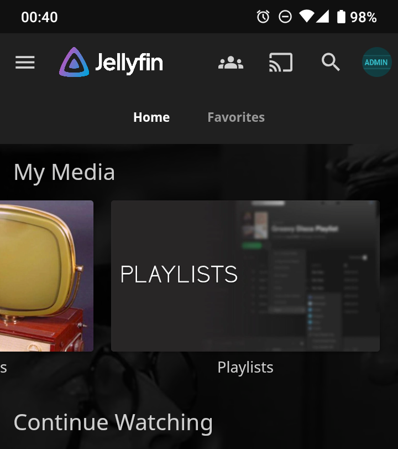Click the Playlists label below the card
The height and width of the screenshot is (449, 398).
(245, 367)
